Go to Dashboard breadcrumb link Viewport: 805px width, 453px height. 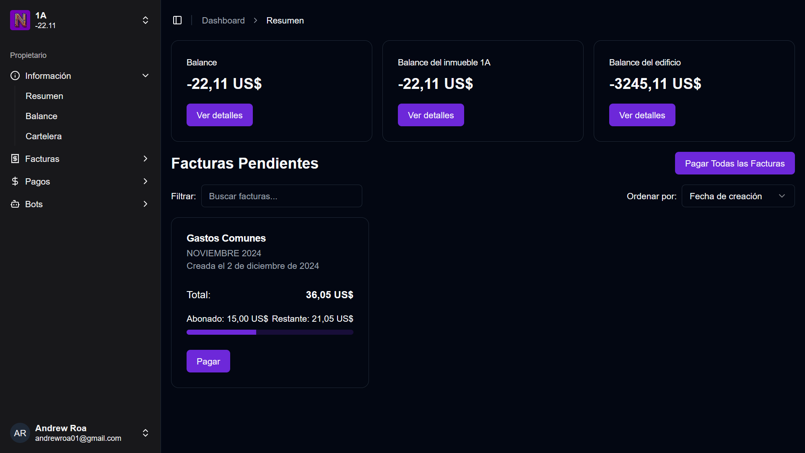[223, 20]
